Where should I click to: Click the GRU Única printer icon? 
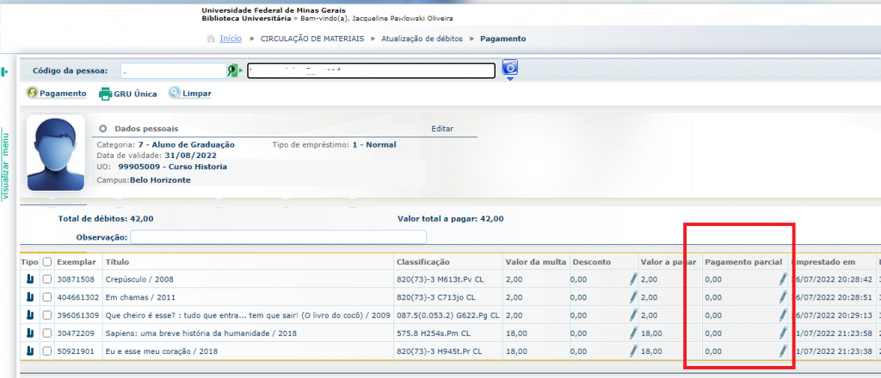point(105,94)
